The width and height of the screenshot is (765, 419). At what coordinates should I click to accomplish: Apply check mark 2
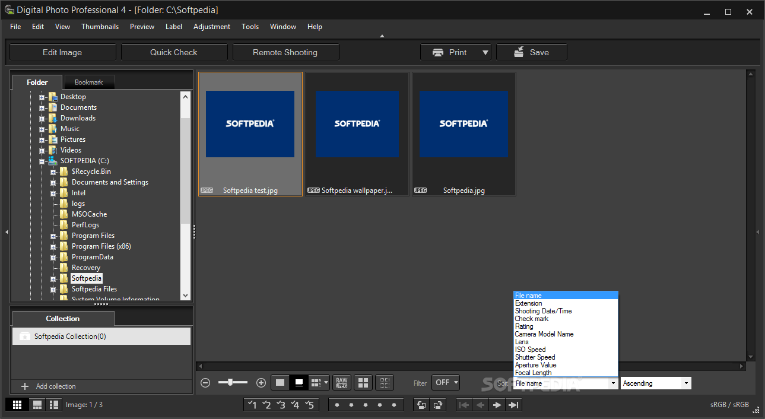click(x=266, y=405)
